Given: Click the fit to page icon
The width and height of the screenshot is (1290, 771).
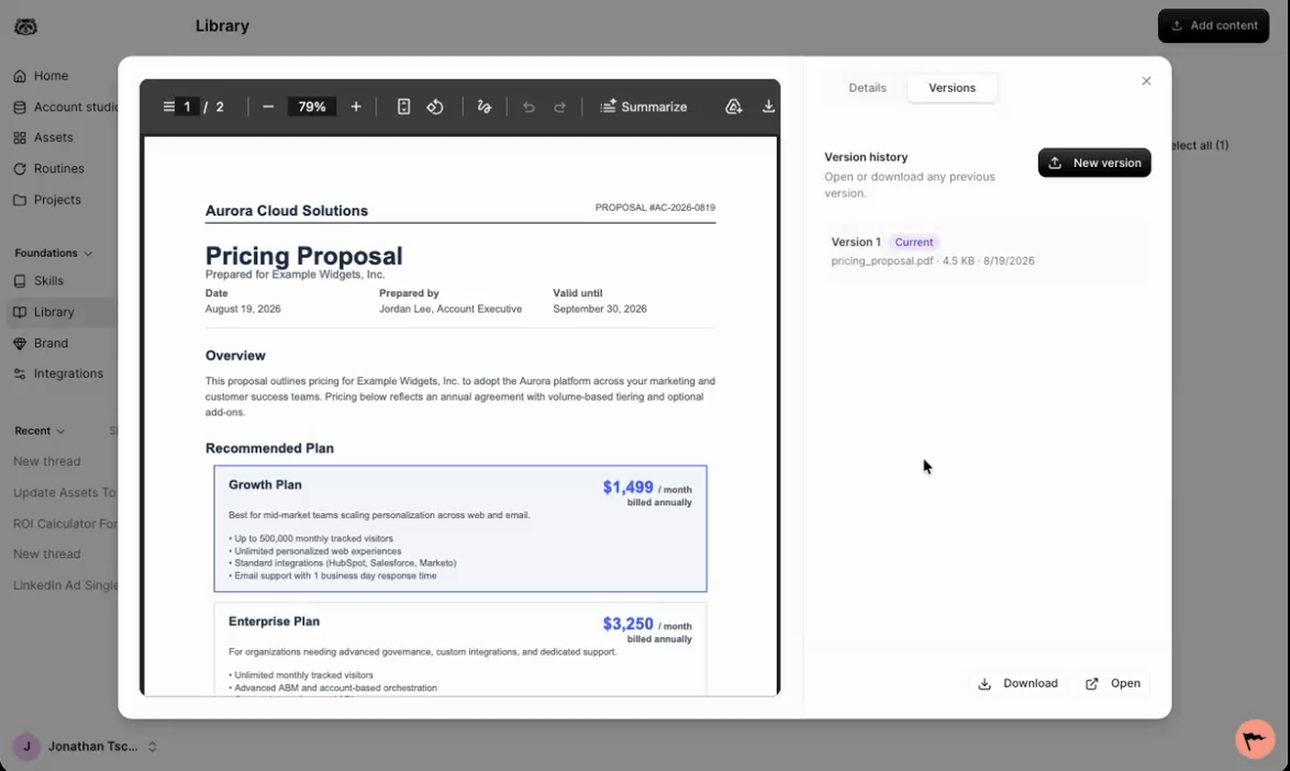Looking at the screenshot, I should coord(404,107).
